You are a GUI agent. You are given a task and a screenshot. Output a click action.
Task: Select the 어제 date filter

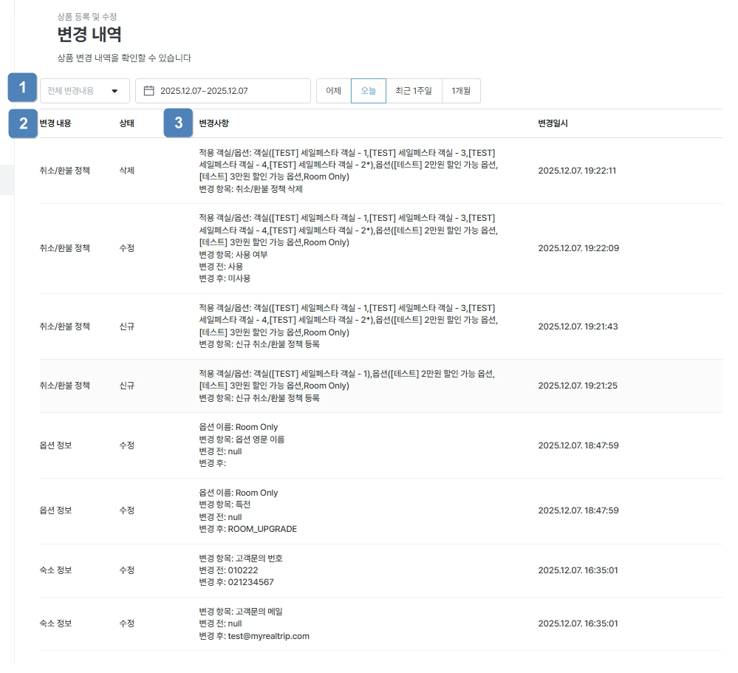(333, 91)
